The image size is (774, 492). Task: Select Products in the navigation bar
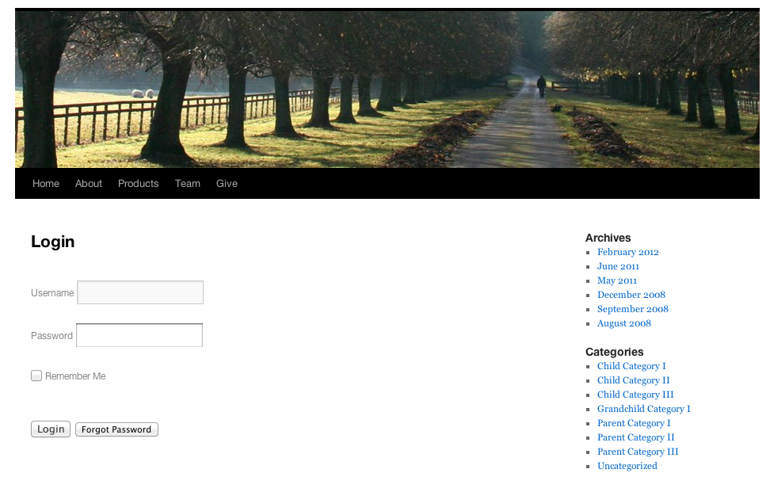[x=138, y=183]
